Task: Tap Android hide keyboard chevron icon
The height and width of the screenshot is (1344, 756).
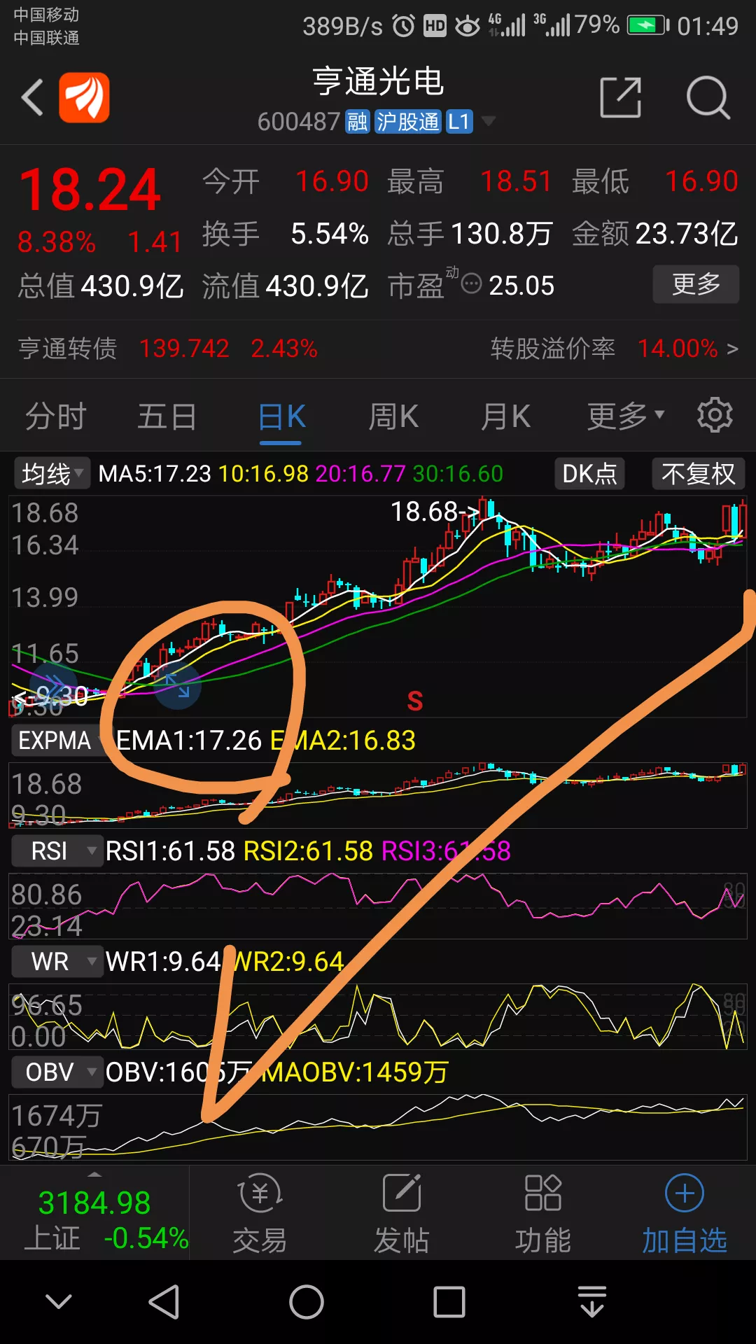Action: (x=59, y=1302)
